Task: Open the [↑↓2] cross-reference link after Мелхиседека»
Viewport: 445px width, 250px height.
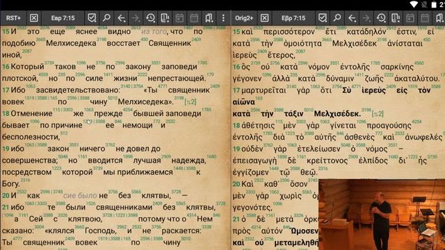Action: (190, 102)
